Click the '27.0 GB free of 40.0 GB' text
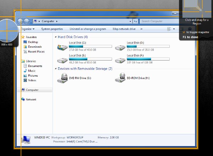Viewport: 213px width, 156px height. click(82, 50)
